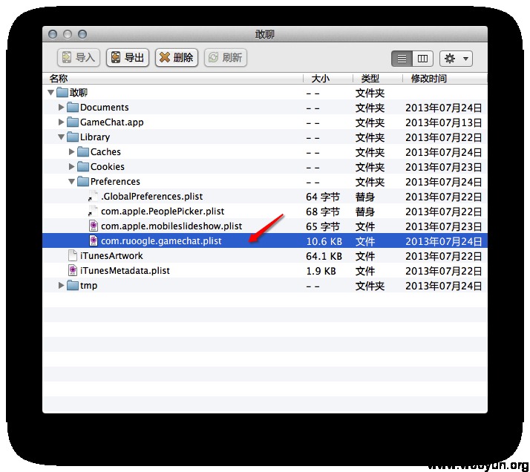Click the 导出 export button
The width and height of the screenshot is (530, 472).
click(x=128, y=58)
